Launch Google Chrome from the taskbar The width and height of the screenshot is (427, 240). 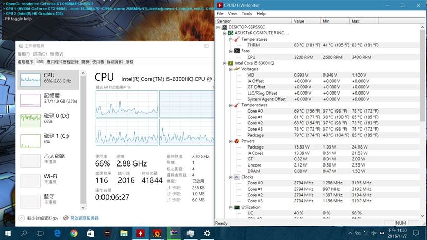click(74, 233)
